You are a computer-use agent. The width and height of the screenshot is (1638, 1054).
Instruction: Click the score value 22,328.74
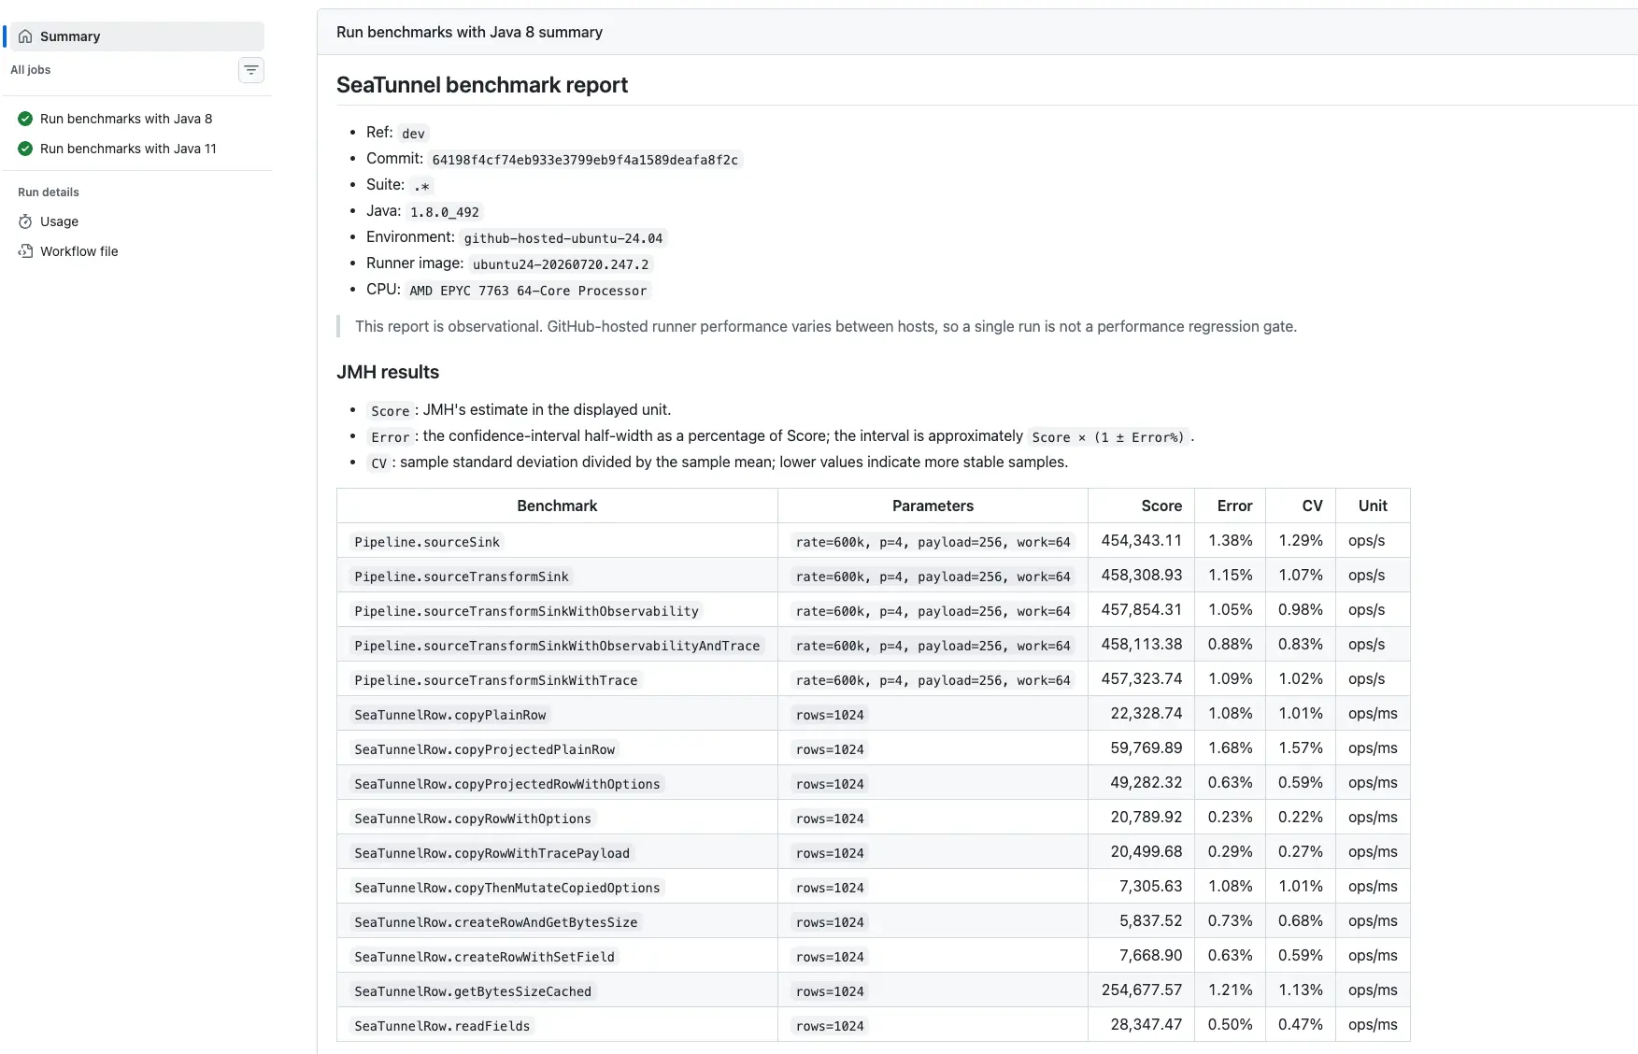1147,713
